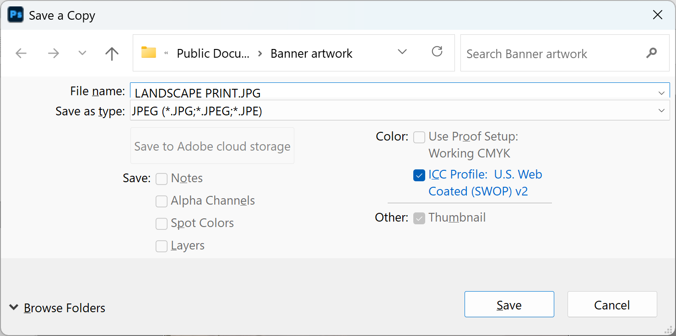Viewport: 676px width, 336px height.
Task: Close the Save a Copy dialog
Action: [658, 15]
